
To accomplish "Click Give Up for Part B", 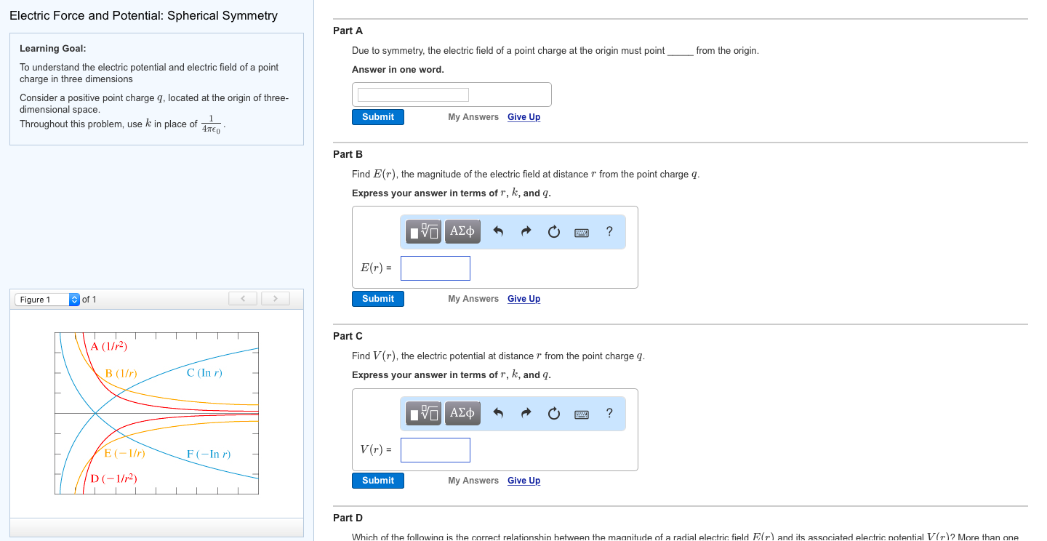I will (523, 299).
